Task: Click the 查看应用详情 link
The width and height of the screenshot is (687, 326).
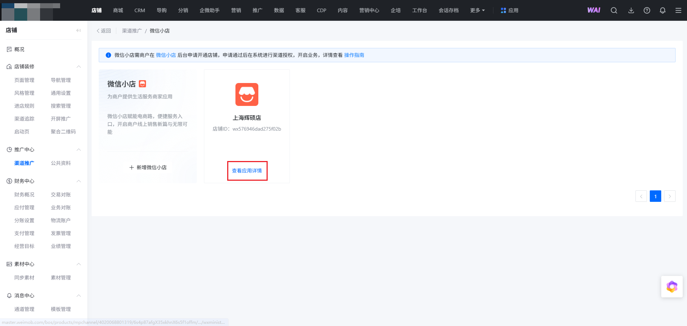Action: click(247, 171)
